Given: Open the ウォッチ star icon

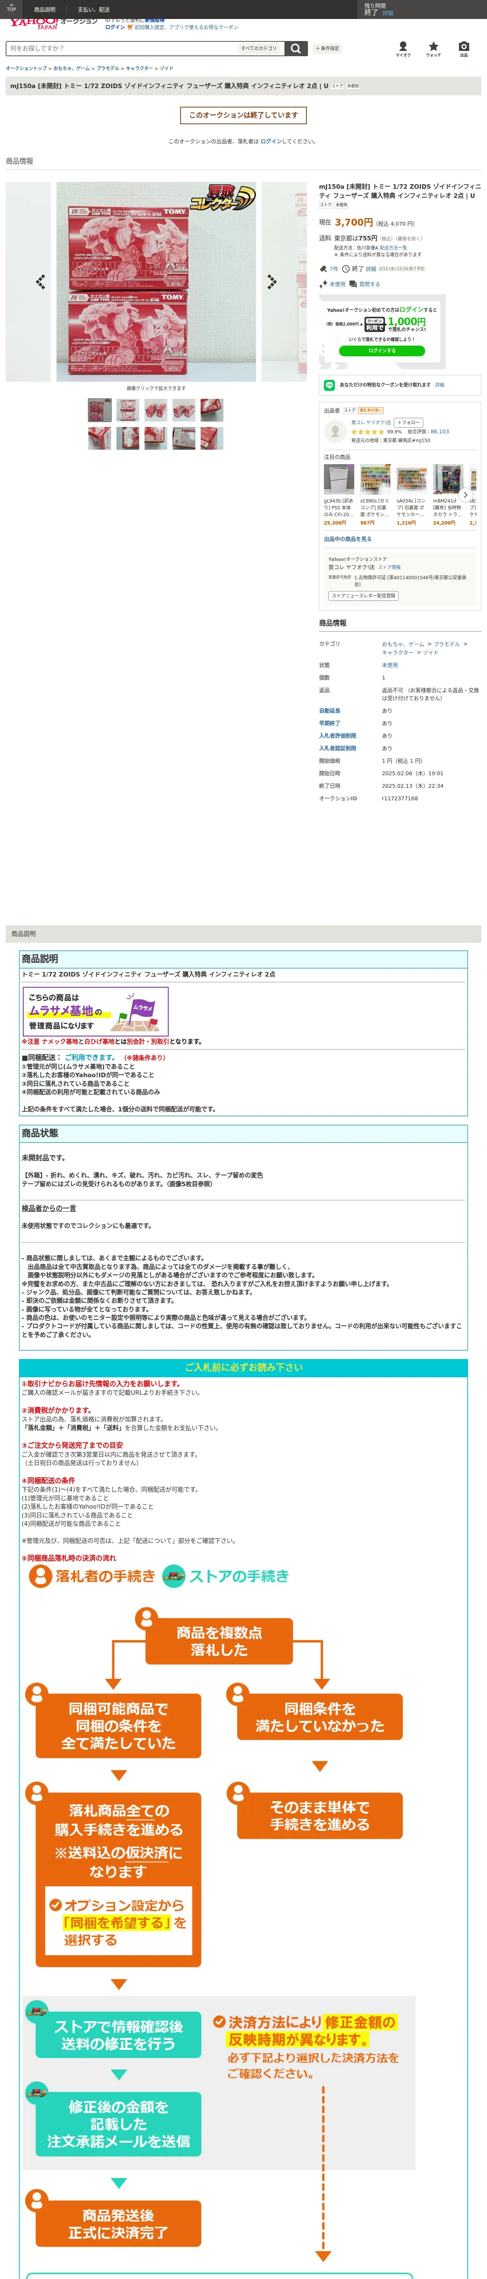Looking at the screenshot, I should (433, 49).
